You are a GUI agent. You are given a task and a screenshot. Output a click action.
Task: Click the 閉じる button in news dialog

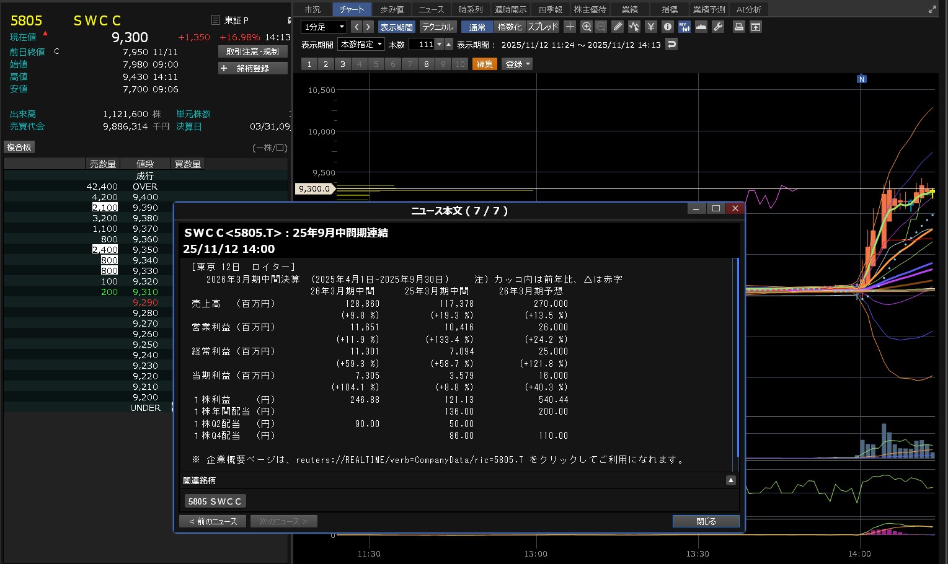706,521
